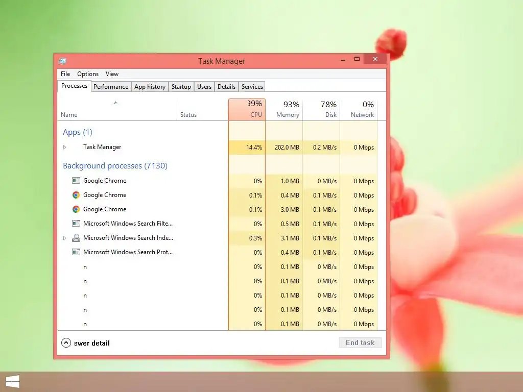Switch to the App history tab

click(x=150, y=87)
